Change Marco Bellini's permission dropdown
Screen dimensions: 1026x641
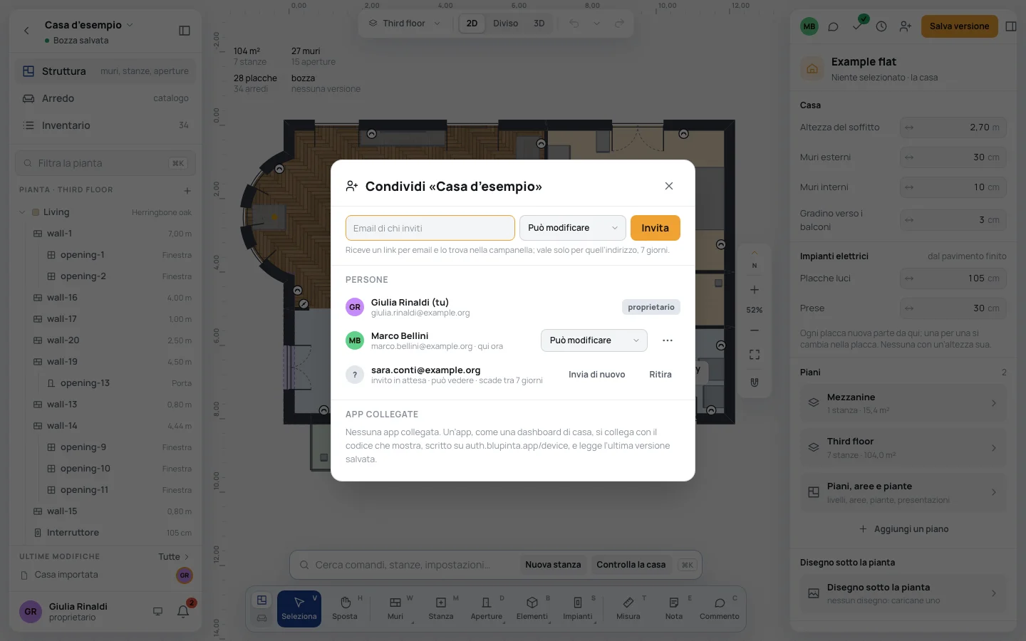pyautogui.click(x=594, y=340)
